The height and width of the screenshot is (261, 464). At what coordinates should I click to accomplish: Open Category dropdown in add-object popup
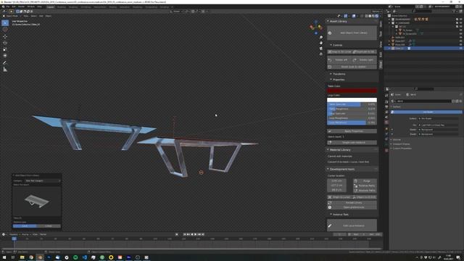click(43, 181)
